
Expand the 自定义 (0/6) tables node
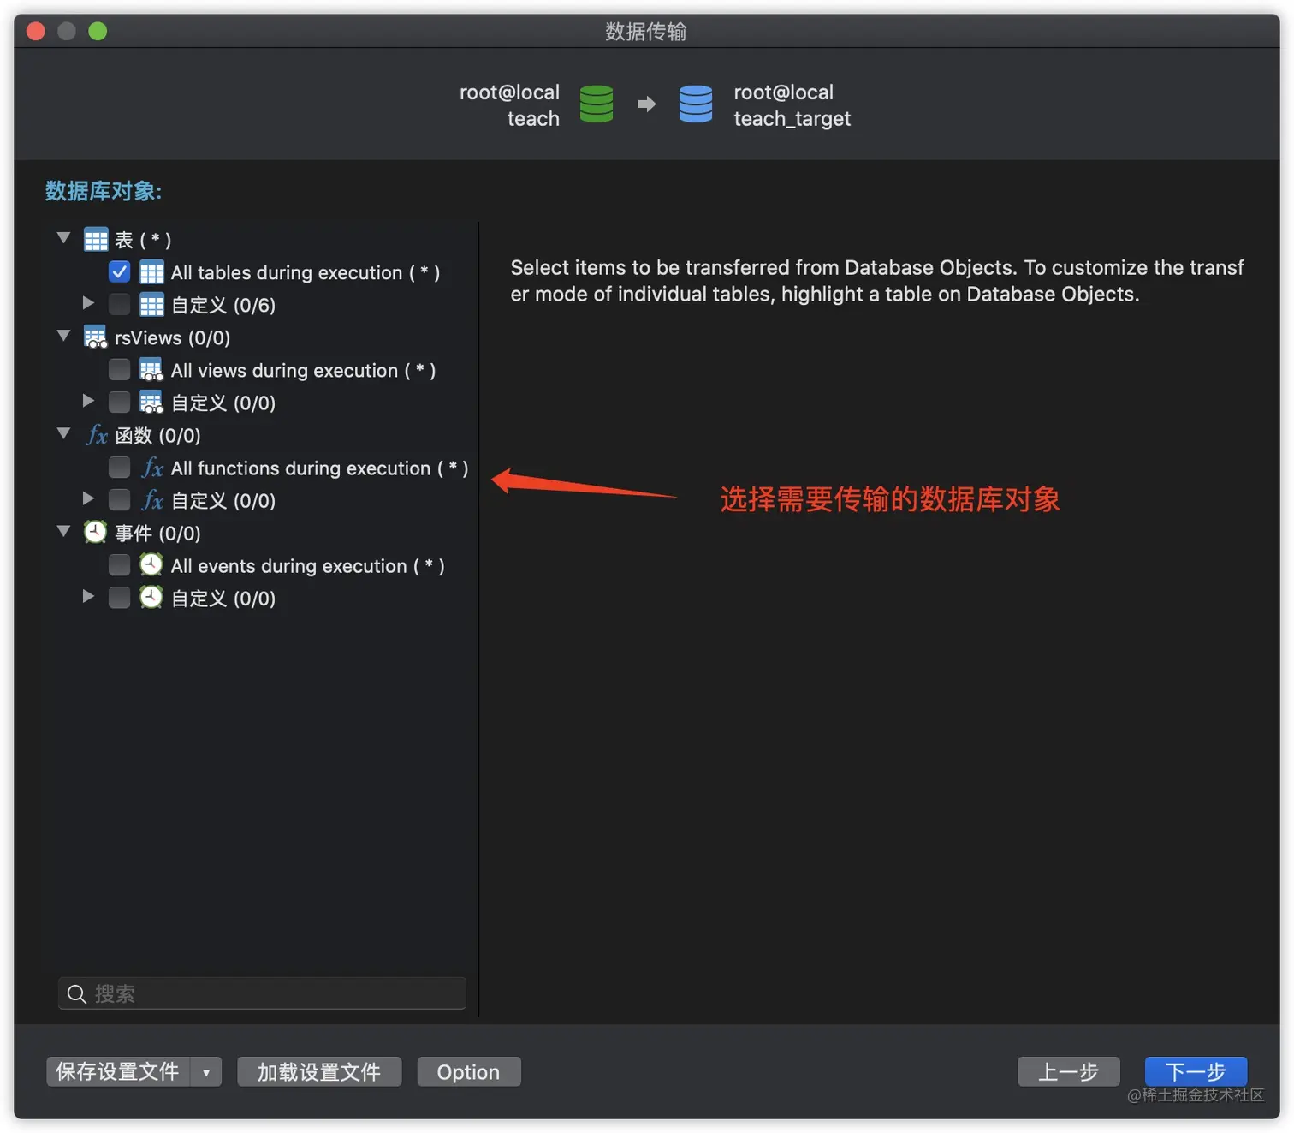(87, 303)
